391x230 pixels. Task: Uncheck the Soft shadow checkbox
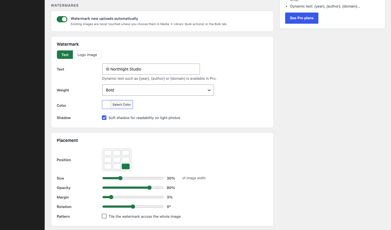click(104, 118)
